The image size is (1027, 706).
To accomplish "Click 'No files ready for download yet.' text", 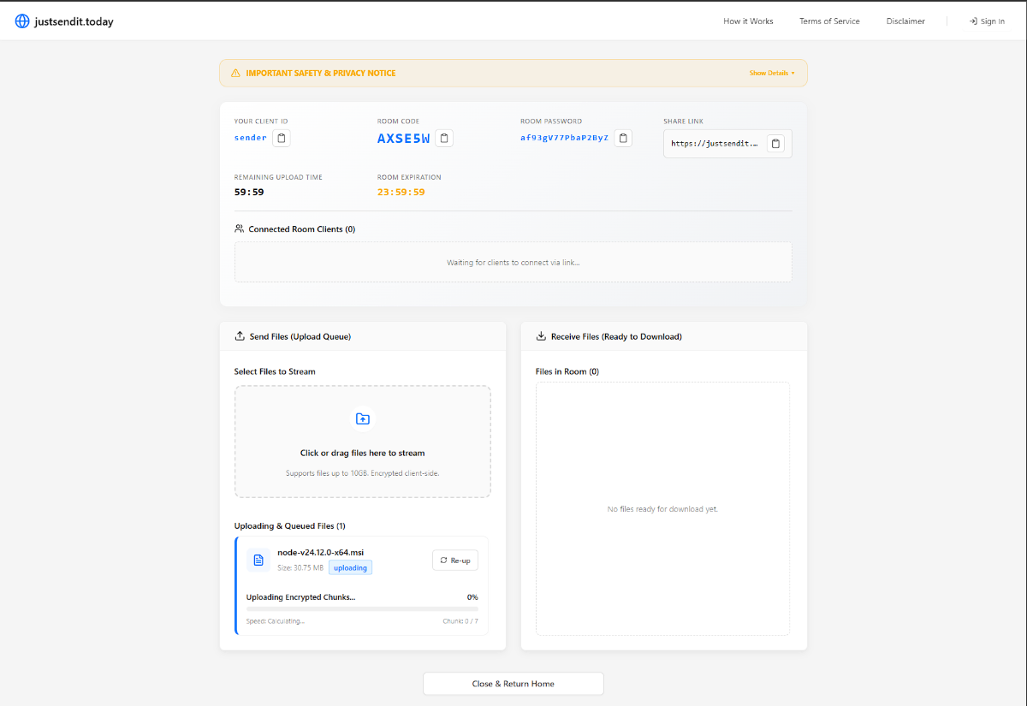I will tap(663, 508).
